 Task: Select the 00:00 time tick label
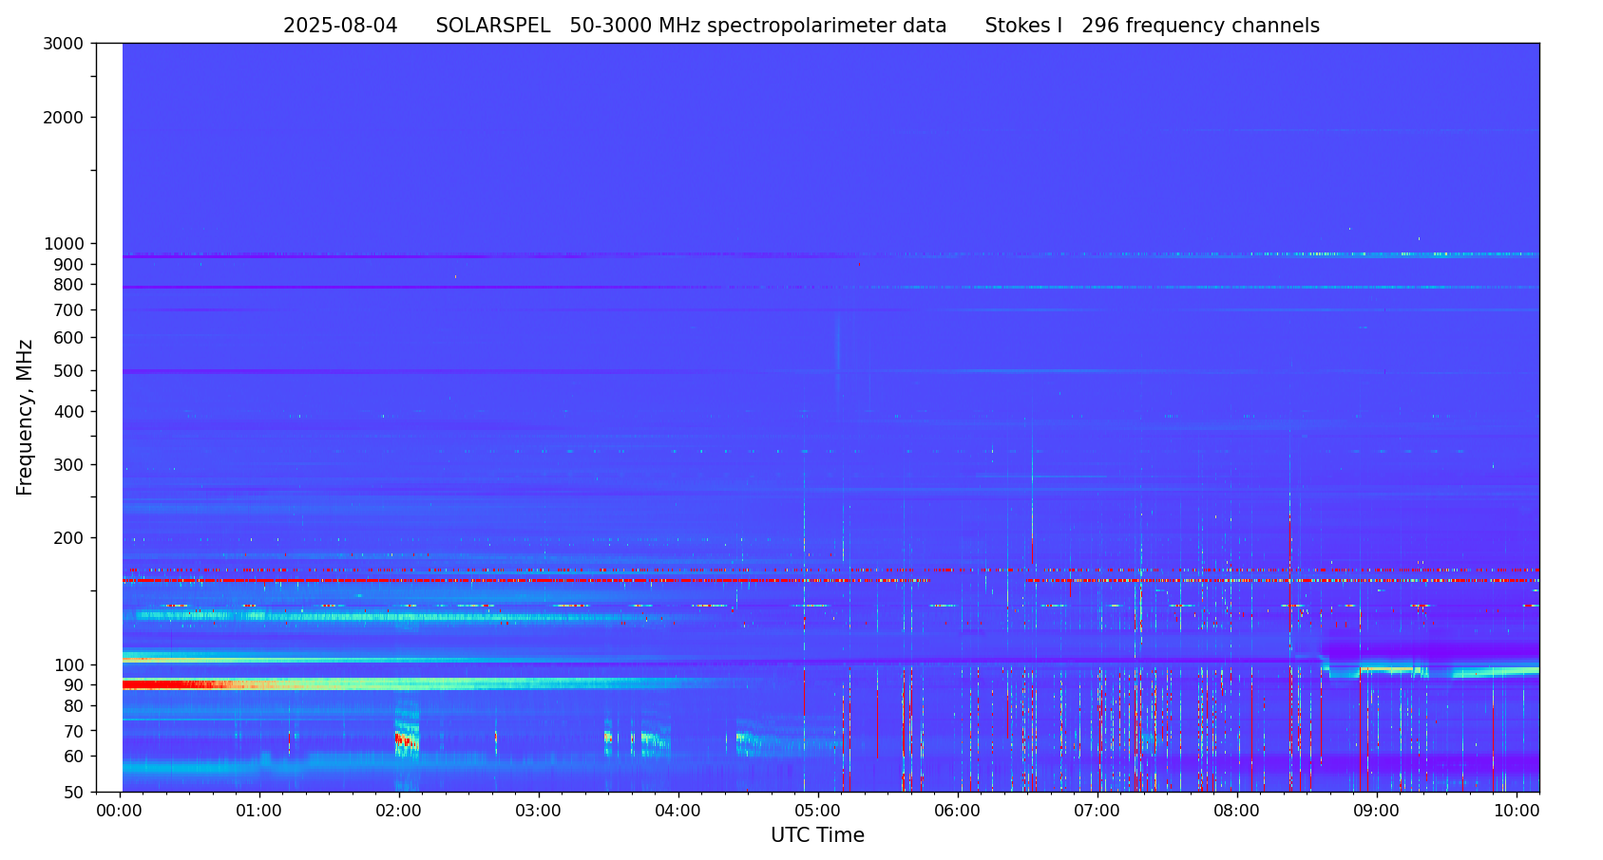[120, 811]
